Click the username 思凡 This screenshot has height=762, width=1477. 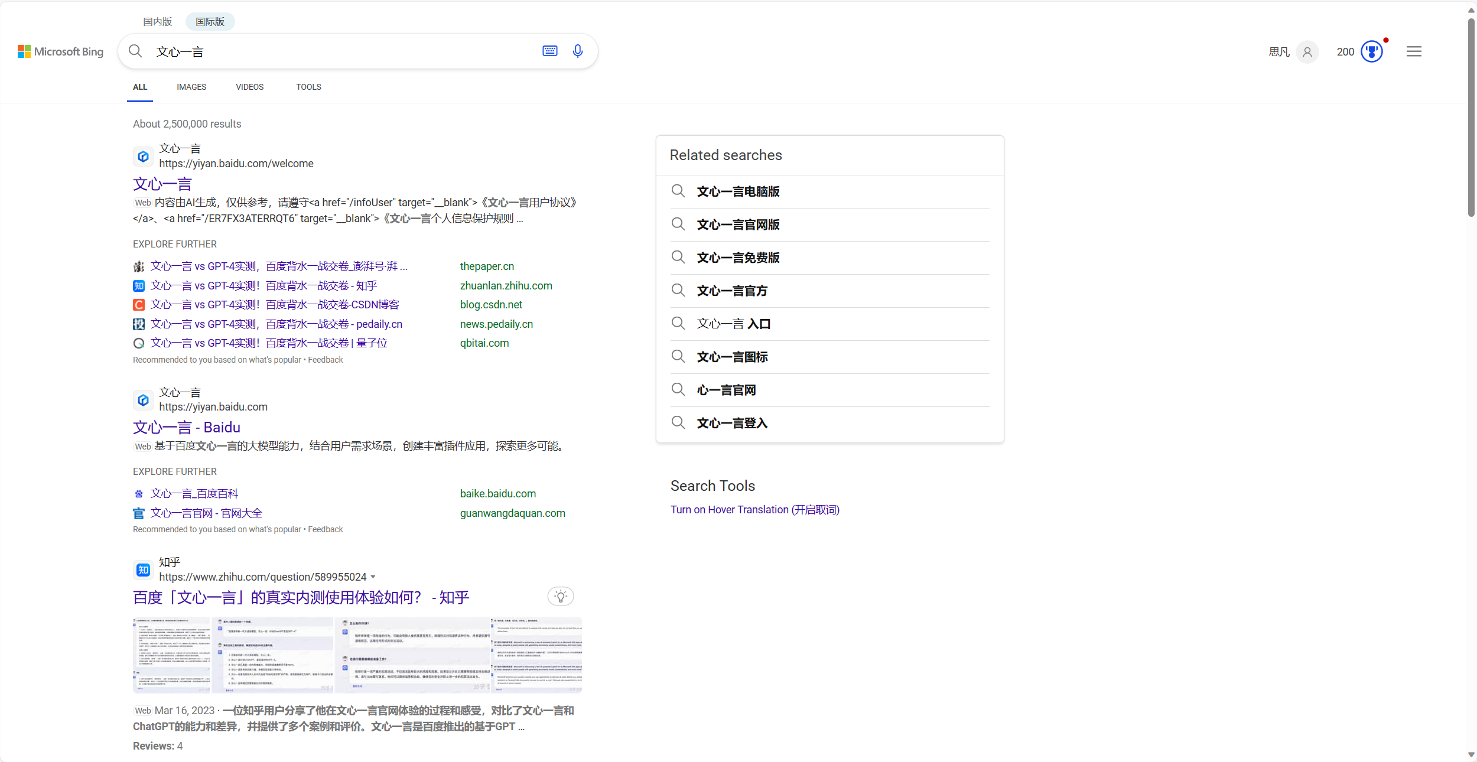coord(1279,52)
